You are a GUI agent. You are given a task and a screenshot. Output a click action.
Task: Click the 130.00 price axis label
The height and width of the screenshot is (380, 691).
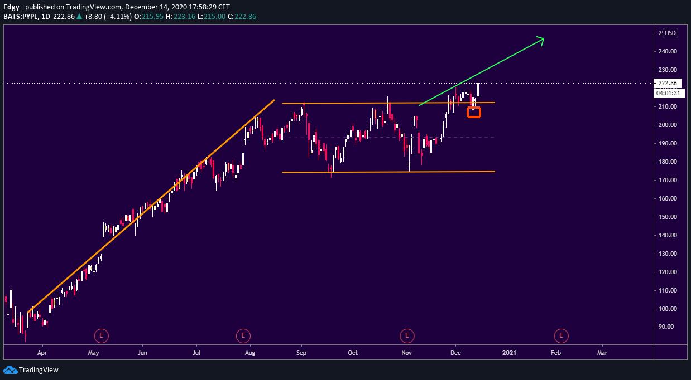pyautogui.click(x=668, y=254)
